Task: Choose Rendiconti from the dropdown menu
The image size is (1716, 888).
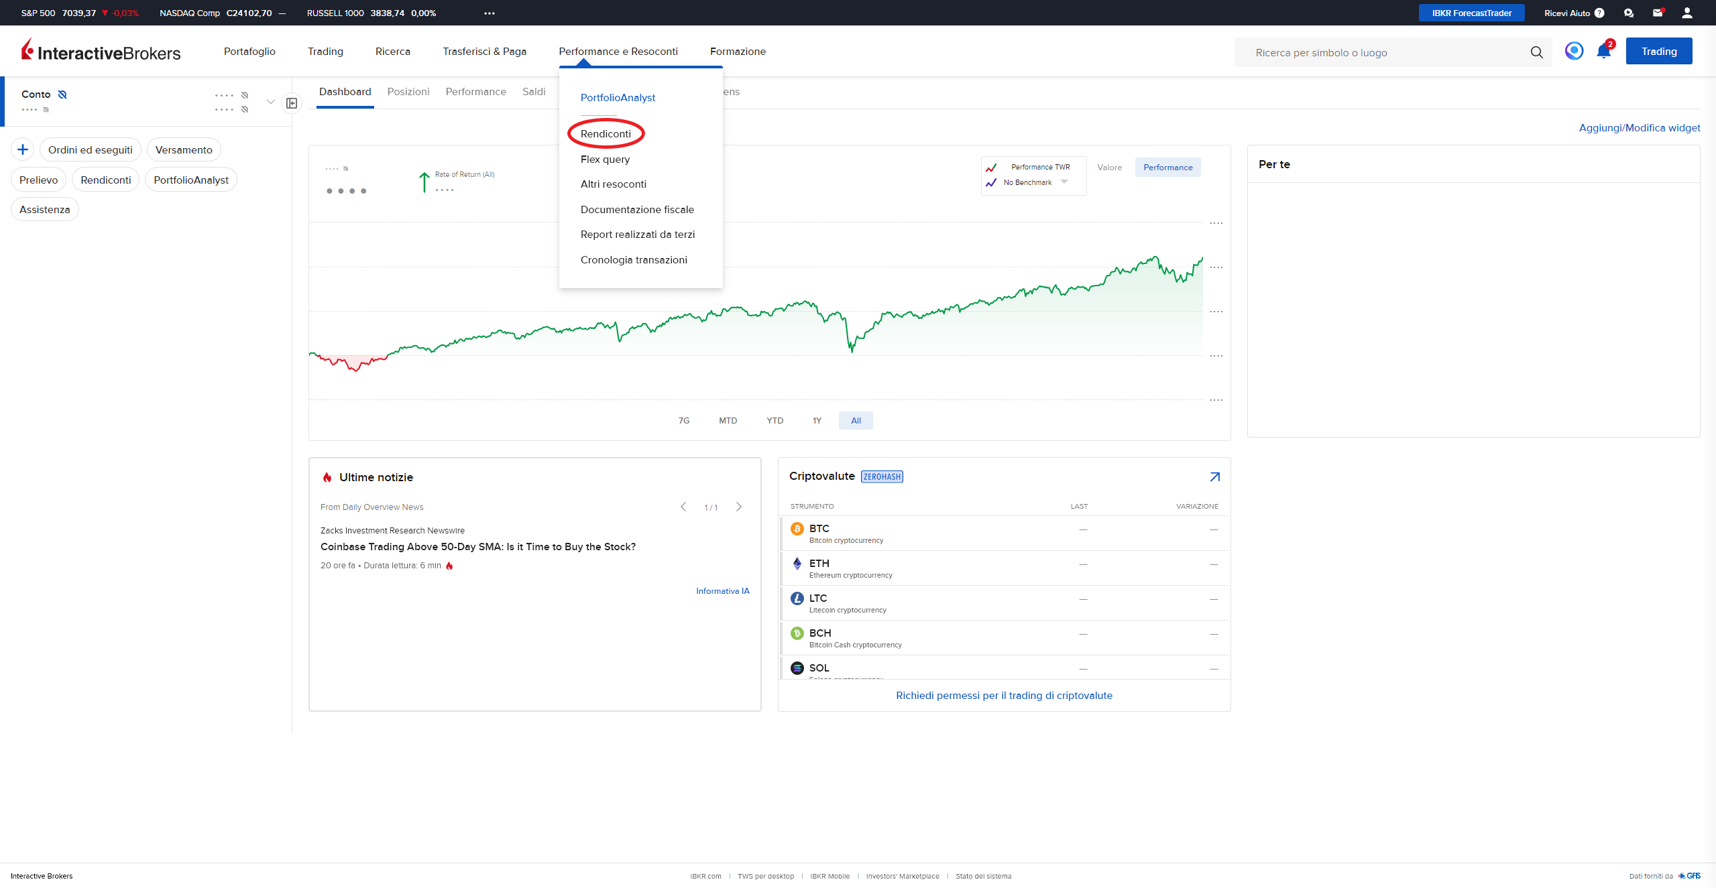Action: pyautogui.click(x=606, y=134)
